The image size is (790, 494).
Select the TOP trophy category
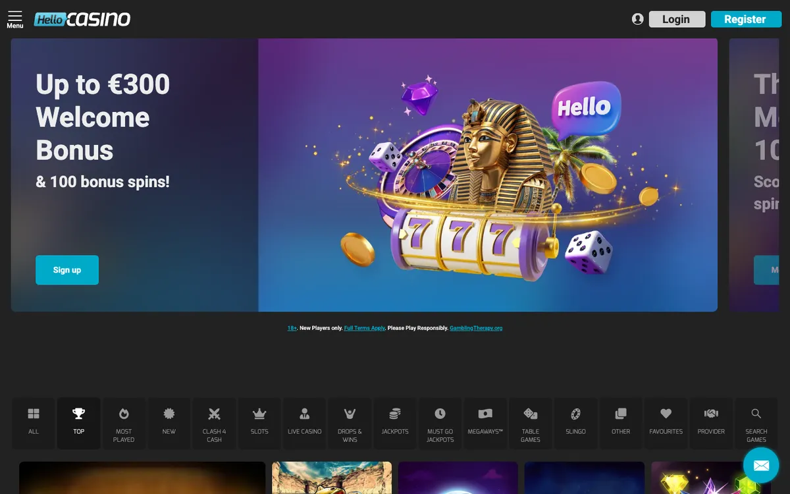coord(79,423)
